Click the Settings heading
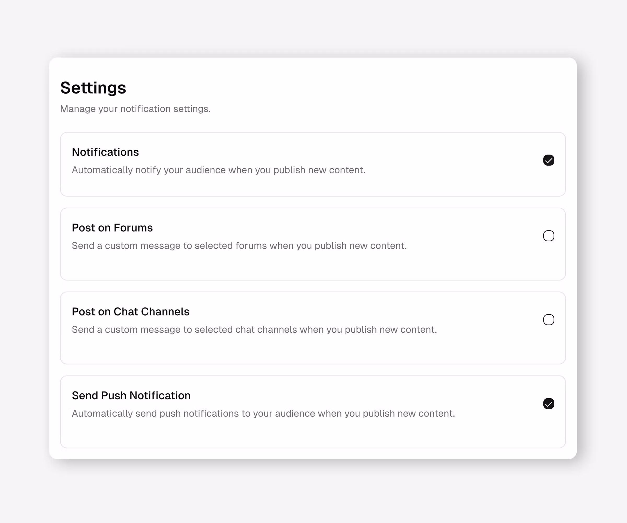Screen dimensions: 627x523 (x=93, y=88)
